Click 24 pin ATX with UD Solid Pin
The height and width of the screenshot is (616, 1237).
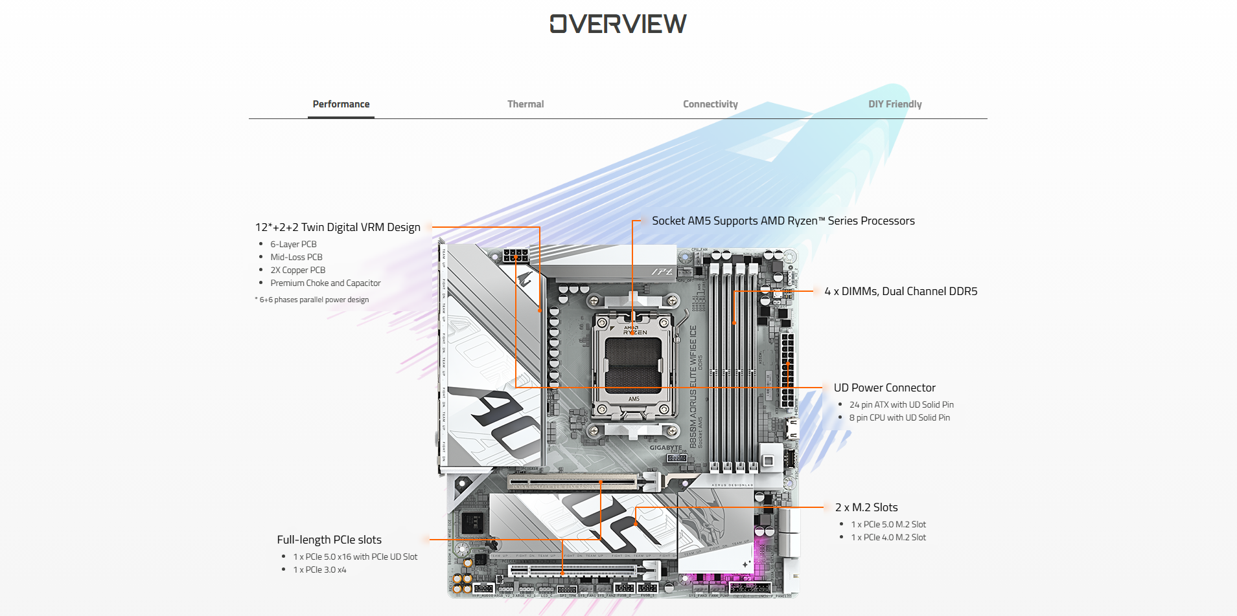coord(901,404)
